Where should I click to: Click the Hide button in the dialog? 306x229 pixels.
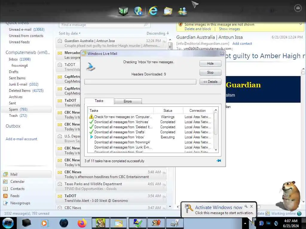click(x=210, y=64)
